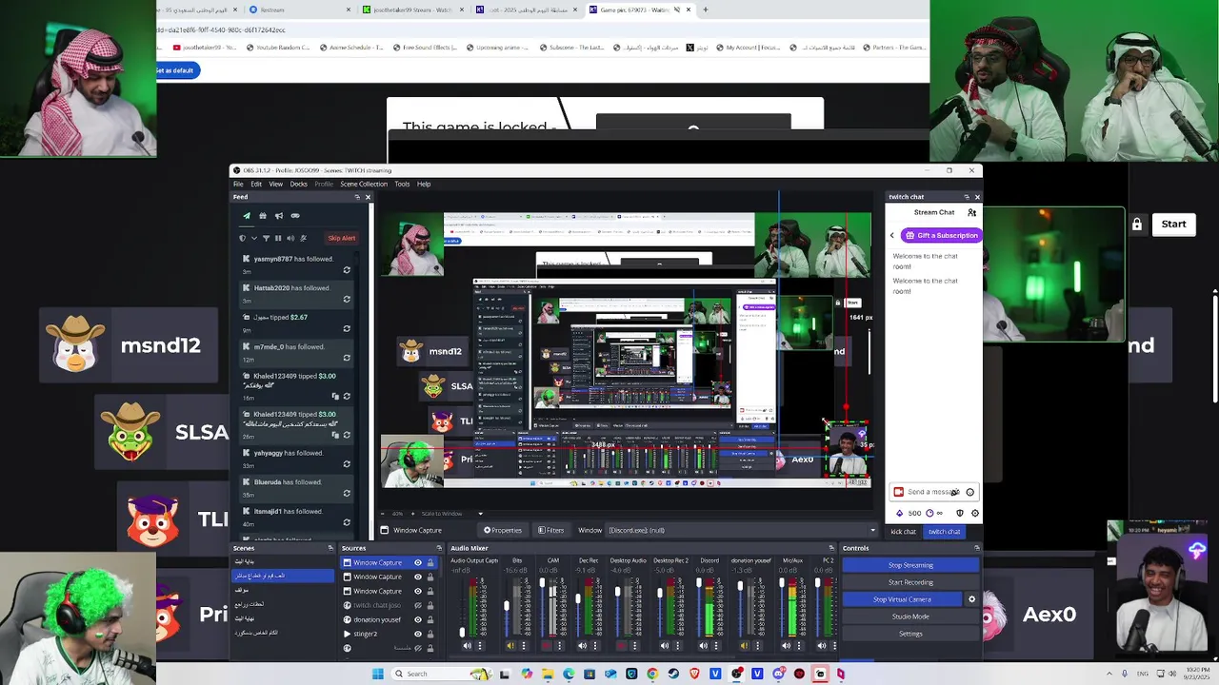Click the white Start button in browser
The image size is (1219, 685).
click(1173, 225)
